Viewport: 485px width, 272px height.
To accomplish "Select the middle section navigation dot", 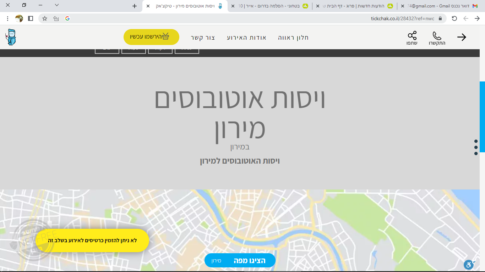I will (x=476, y=147).
